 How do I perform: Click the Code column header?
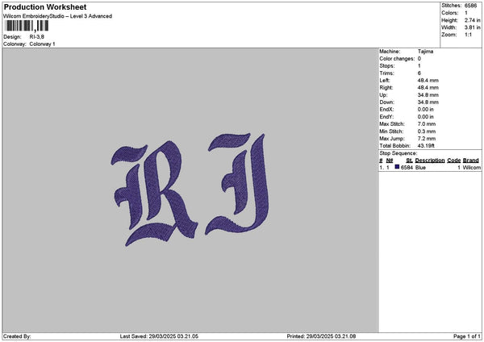click(x=454, y=161)
